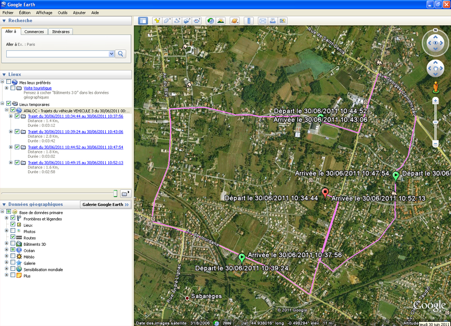The width and height of the screenshot is (451, 326).
Task: Check the Visite touristique checkbox
Action: coord(13,87)
